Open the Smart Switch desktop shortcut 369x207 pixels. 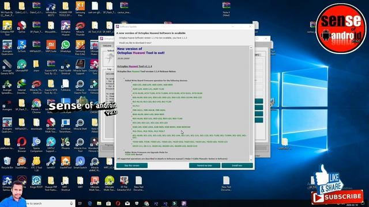click(80, 163)
